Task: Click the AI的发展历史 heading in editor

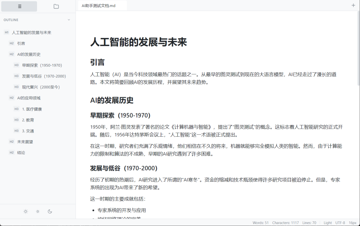Action: 112,100
